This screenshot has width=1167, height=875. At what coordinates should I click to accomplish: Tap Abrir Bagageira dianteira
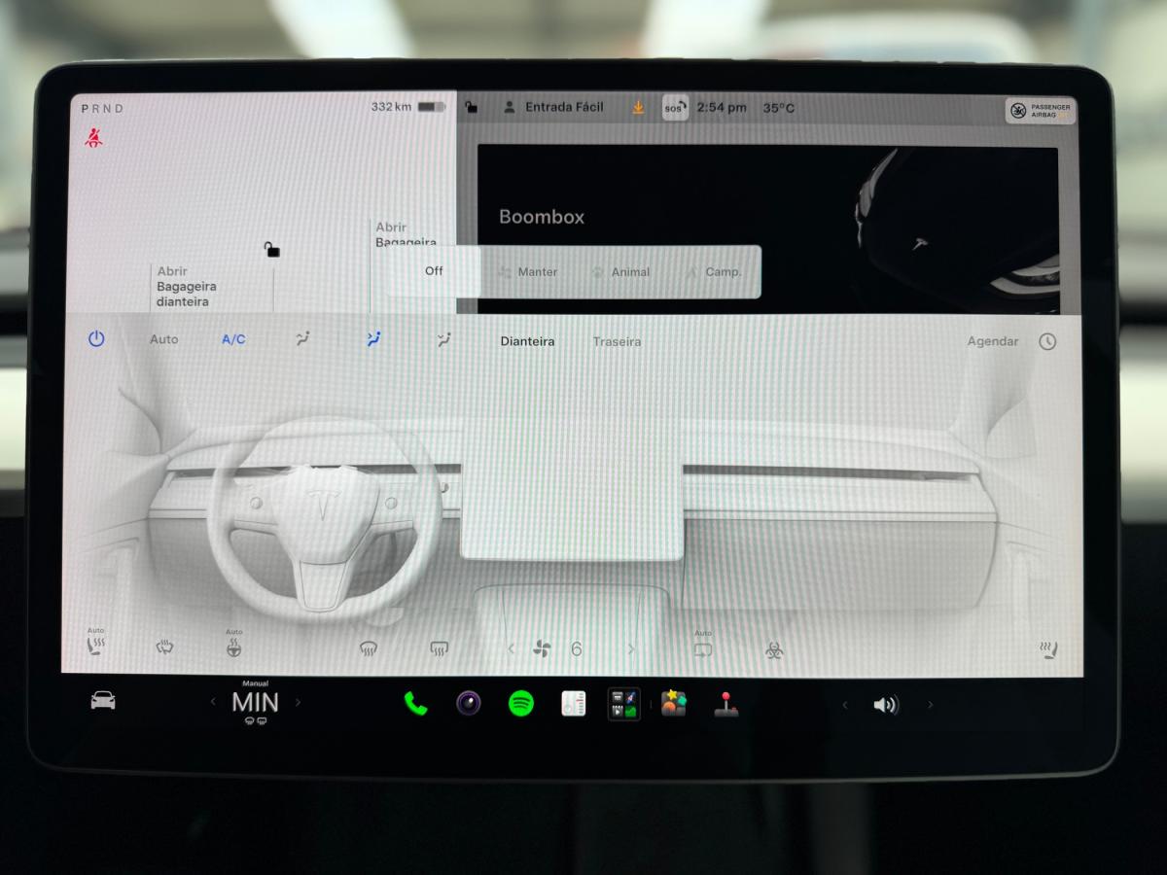187,287
